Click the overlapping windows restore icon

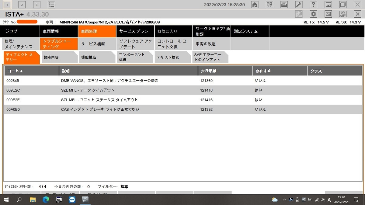[x=343, y=5]
